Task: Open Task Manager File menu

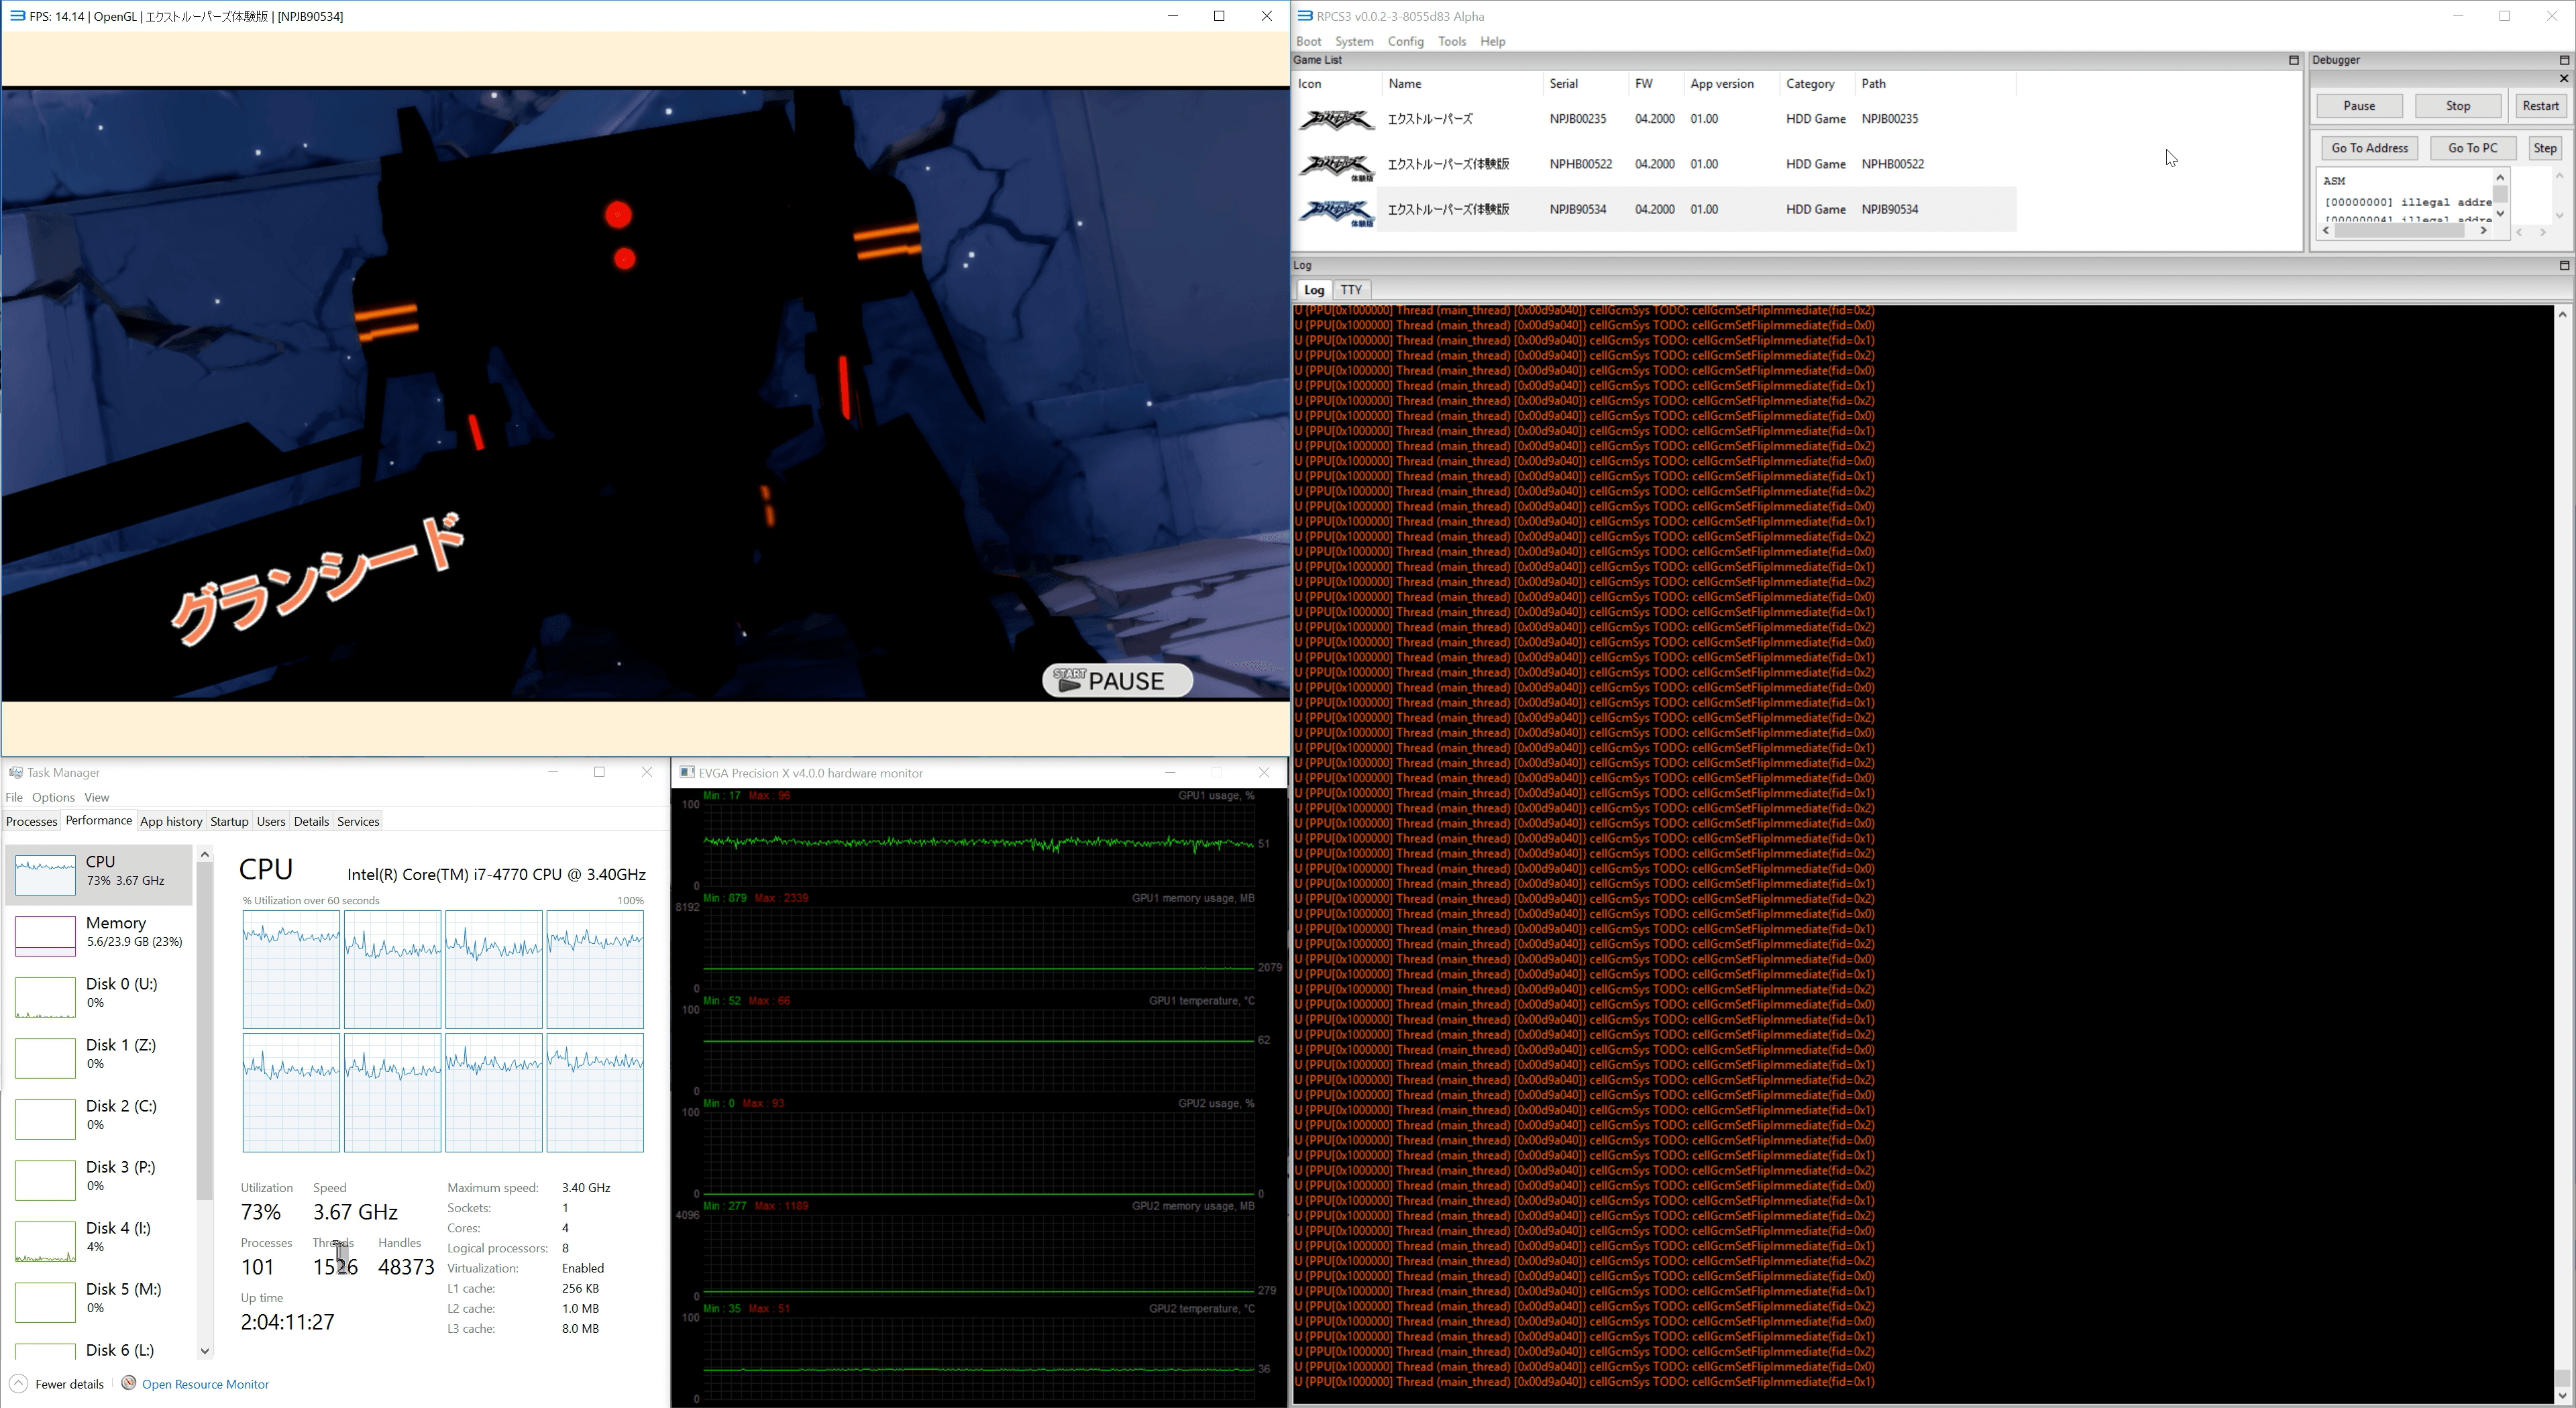Action: click(x=14, y=797)
